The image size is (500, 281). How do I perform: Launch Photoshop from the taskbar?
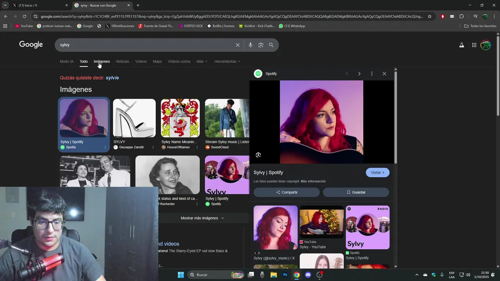(x=285, y=275)
